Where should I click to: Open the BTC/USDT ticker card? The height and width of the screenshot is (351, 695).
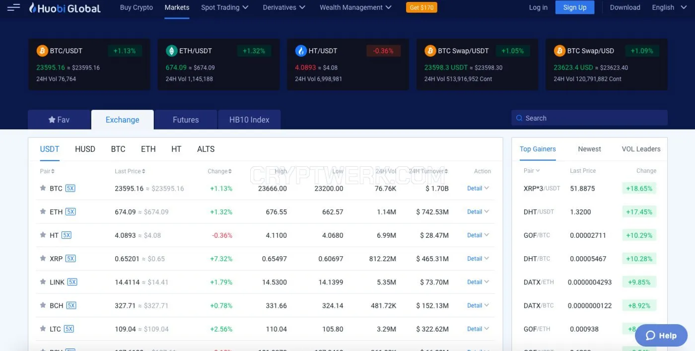coord(89,65)
